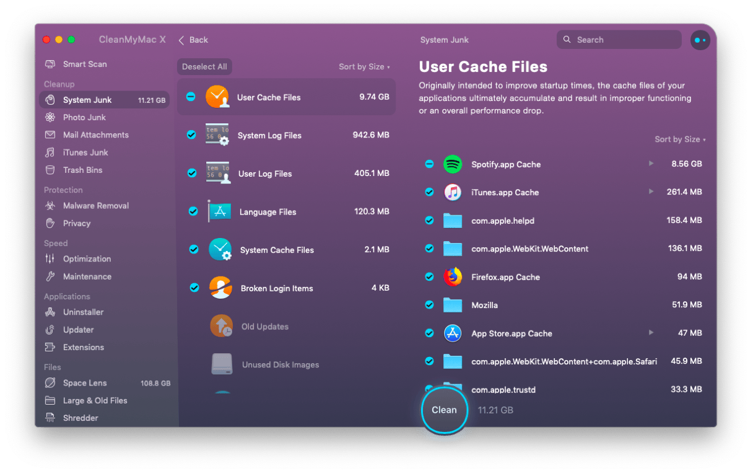The image size is (753, 471).
Task: Click the System Cache Files clock icon
Action: tap(220, 250)
